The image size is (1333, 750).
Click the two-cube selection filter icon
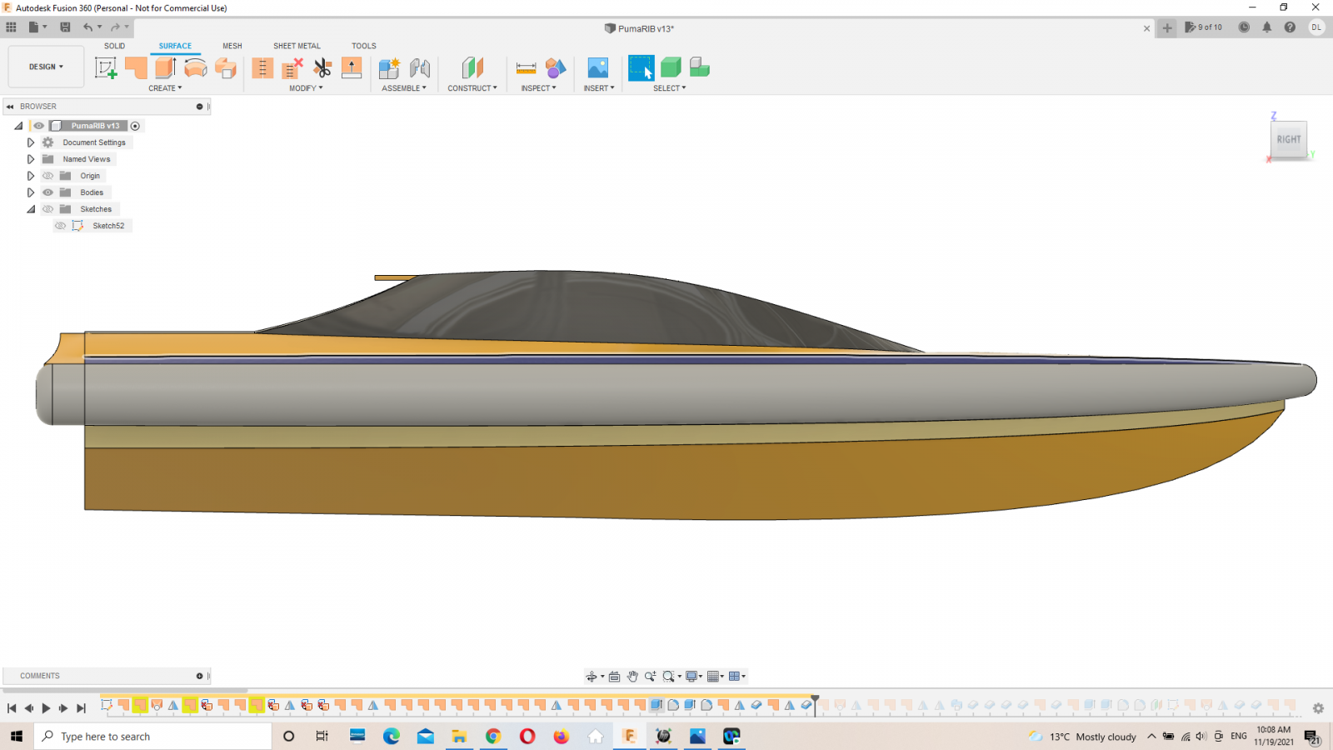[700, 67]
